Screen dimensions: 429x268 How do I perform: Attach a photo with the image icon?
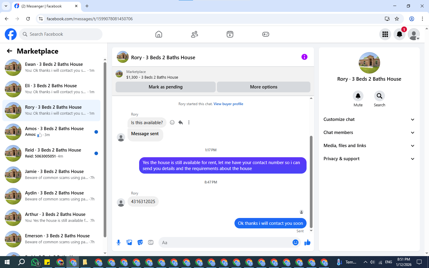click(x=129, y=242)
